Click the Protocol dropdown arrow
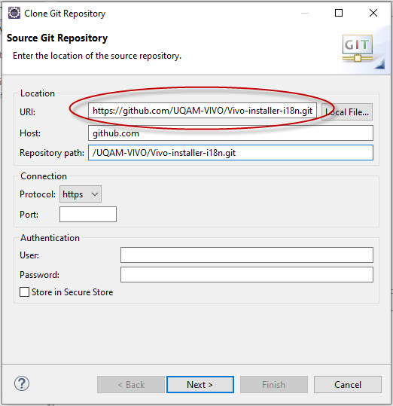The image size is (393, 406). click(95, 194)
